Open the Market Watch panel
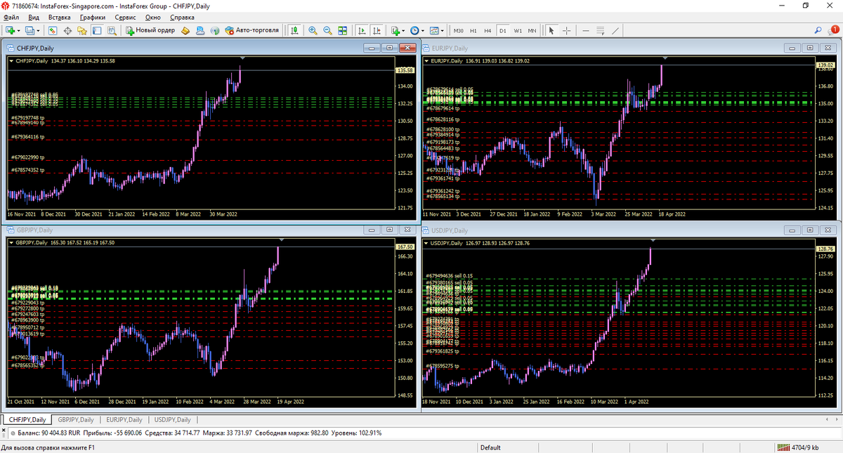The image size is (843, 453). tap(53, 30)
